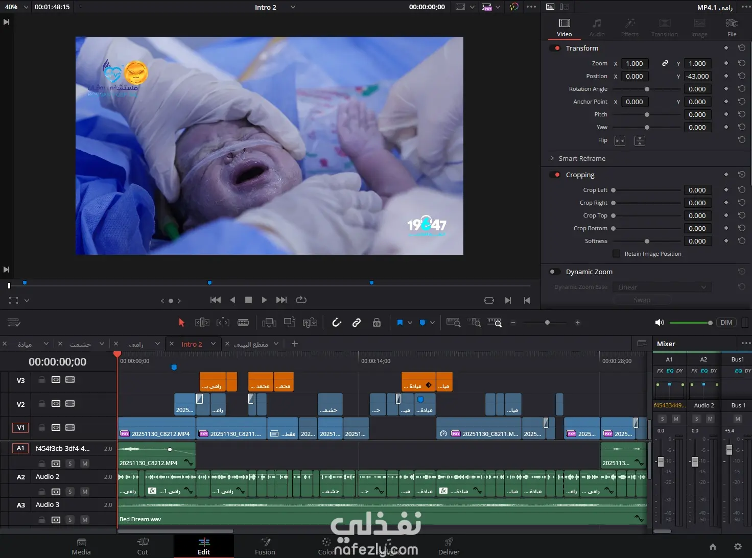
Task: Play the timeline forward
Action: tap(264, 300)
